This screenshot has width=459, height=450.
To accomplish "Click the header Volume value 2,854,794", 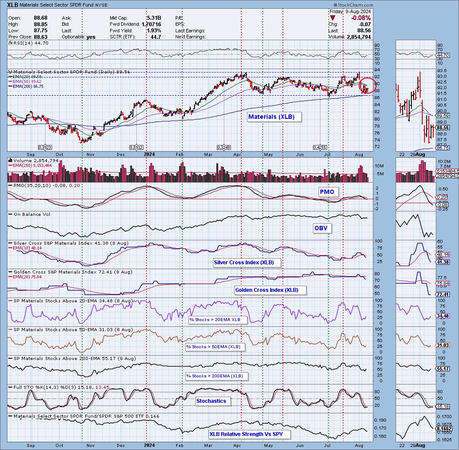I will (358, 37).
